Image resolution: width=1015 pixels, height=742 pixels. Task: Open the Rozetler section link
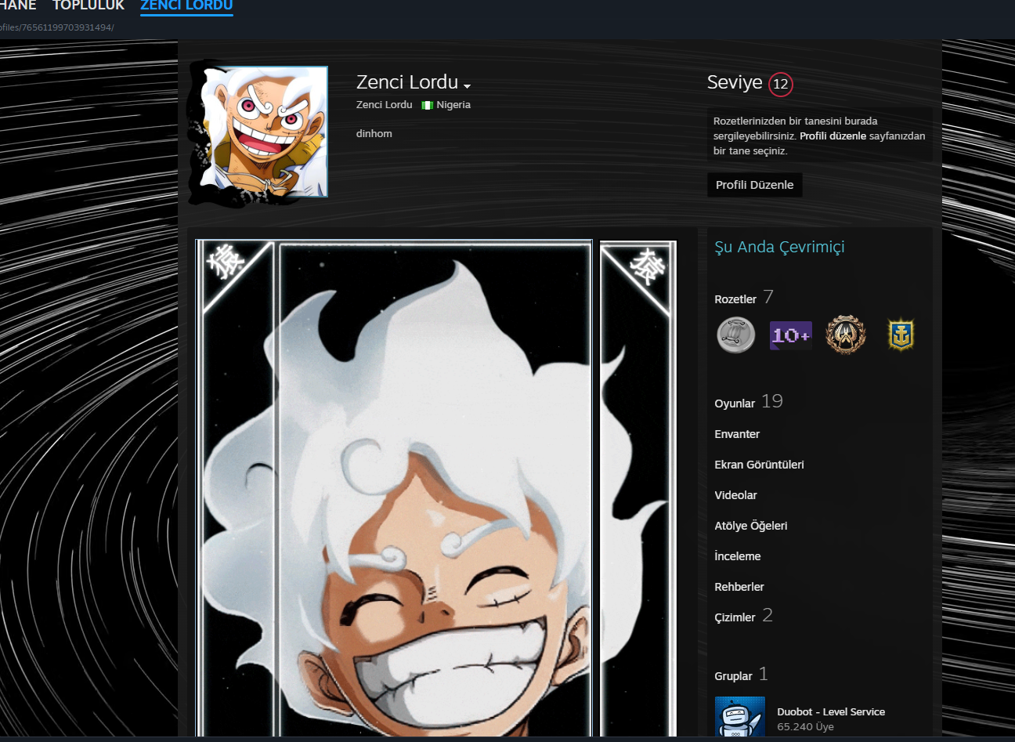[x=735, y=299]
